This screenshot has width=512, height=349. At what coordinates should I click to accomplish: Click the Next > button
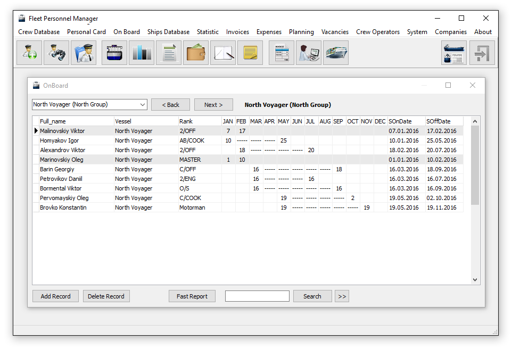213,105
